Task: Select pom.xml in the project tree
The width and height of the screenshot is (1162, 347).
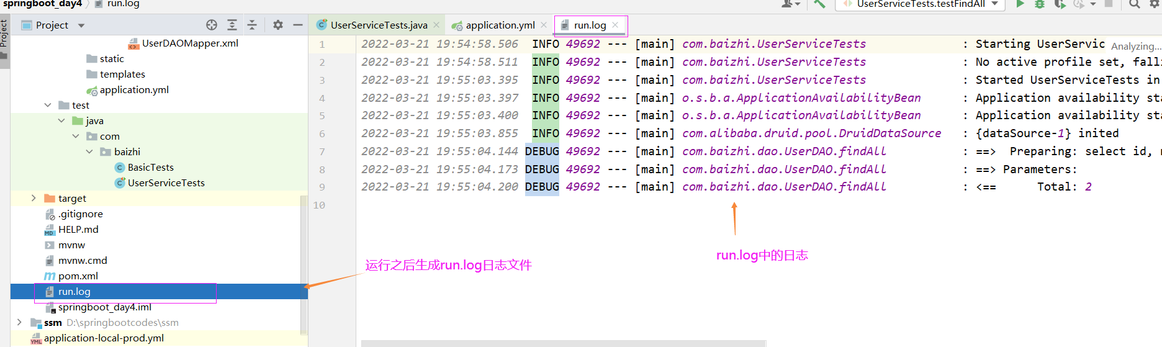Action: (x=71, y=276)
